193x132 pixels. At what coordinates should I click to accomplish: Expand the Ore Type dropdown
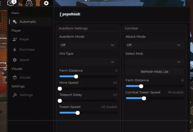[x=88, y=62]
